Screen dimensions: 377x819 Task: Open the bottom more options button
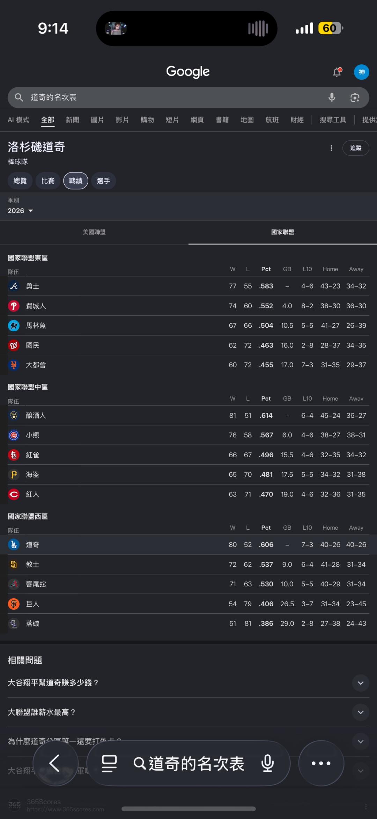point(321,763)
